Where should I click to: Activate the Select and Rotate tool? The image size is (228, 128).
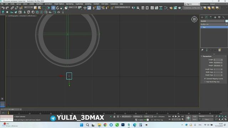coord(58,8)
